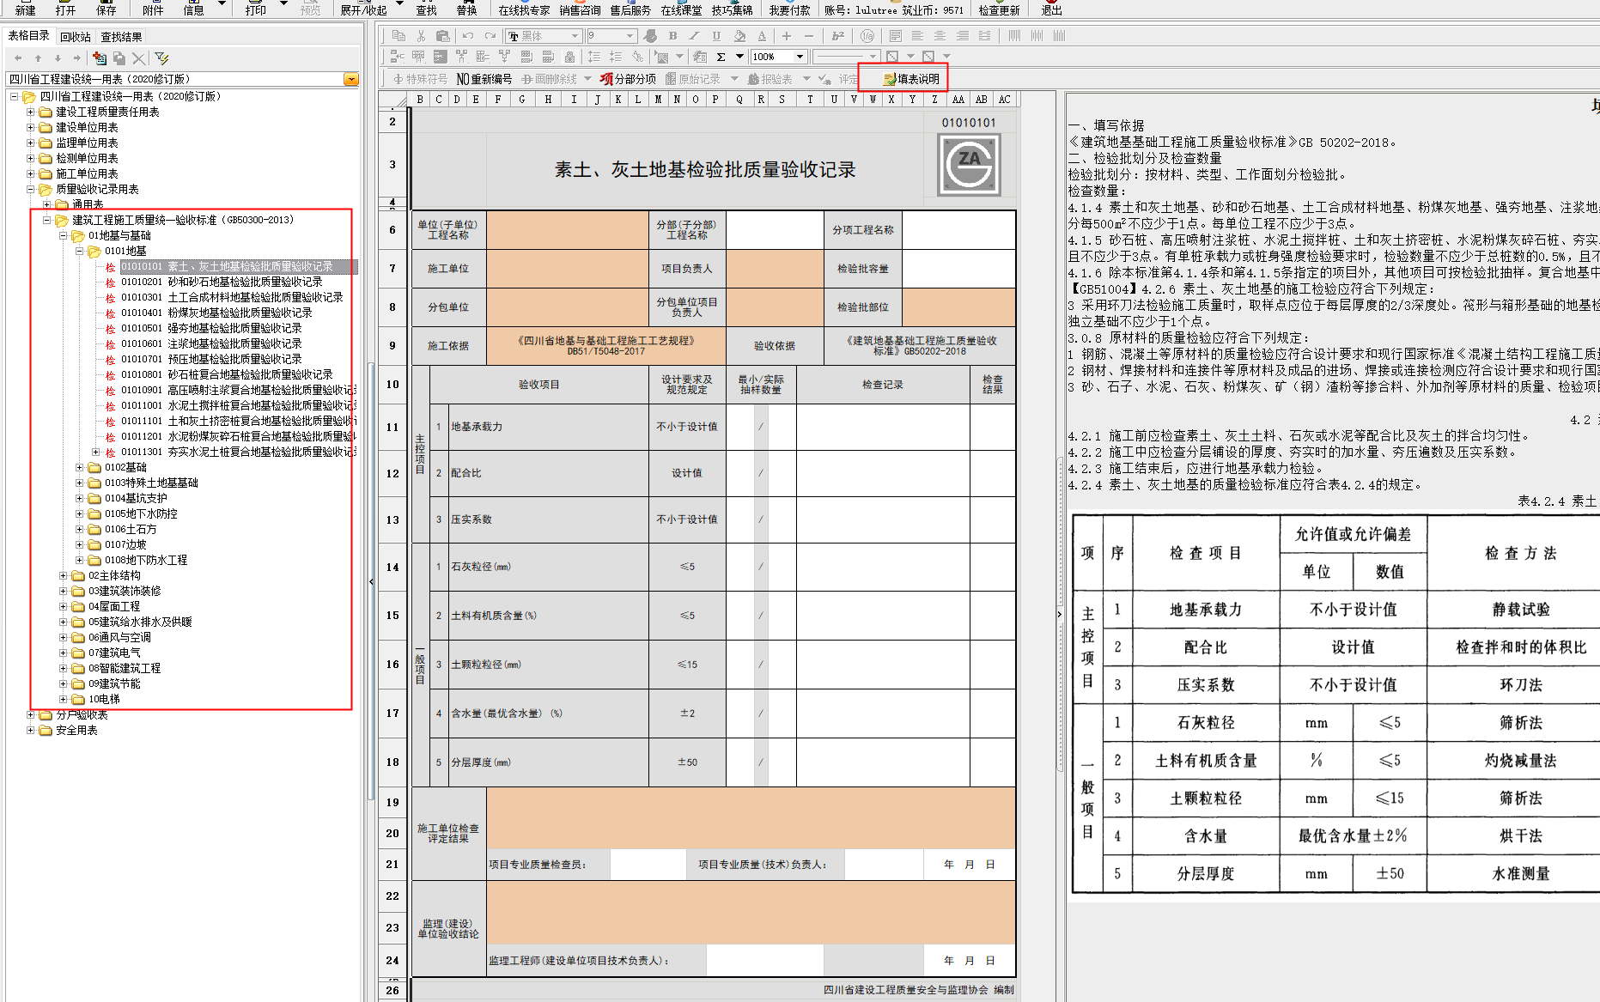Click column header AC in spreadsheet

[1004, 100]
